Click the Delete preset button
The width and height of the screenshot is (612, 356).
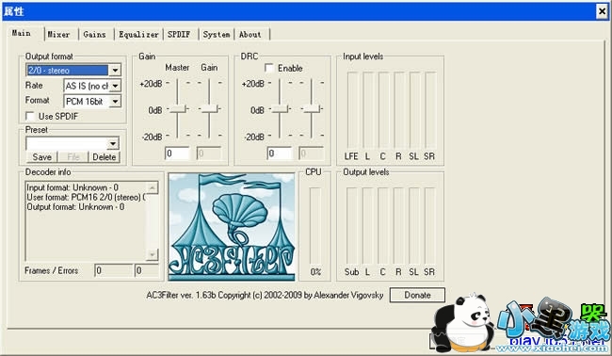coord(105,157)
